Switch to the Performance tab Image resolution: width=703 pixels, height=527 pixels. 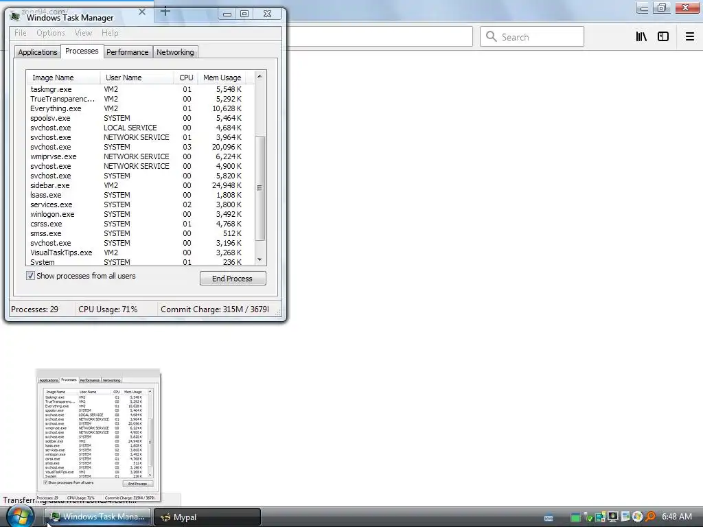pos(127,52)
